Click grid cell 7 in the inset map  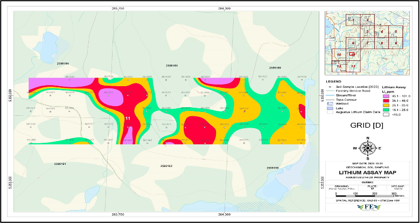point(368,43)
